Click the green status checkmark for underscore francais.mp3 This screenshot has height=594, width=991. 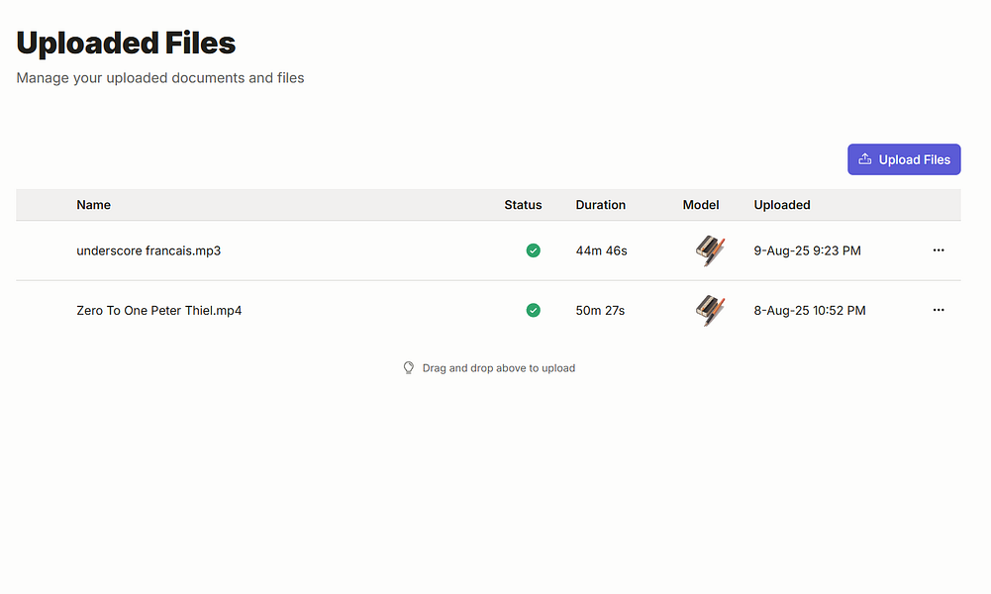tap(534, 250)
